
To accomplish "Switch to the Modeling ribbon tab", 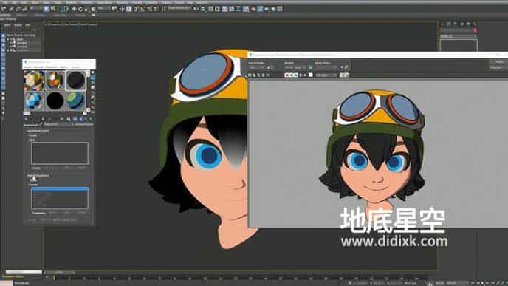I will (5, 15).
